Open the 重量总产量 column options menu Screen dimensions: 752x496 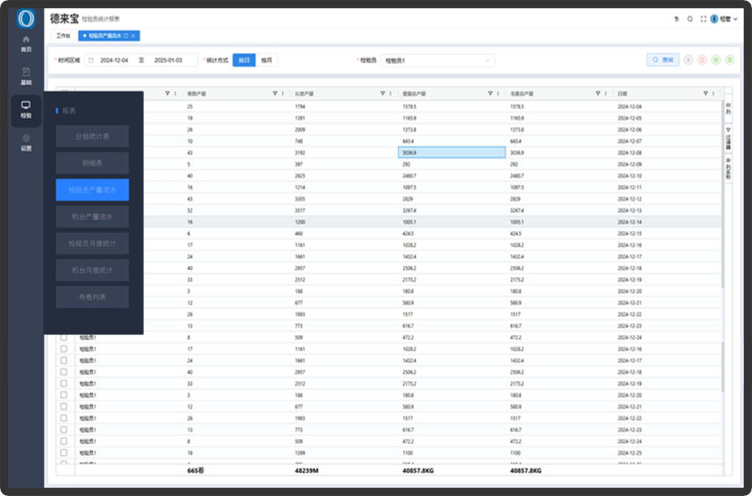click(499, 93)
